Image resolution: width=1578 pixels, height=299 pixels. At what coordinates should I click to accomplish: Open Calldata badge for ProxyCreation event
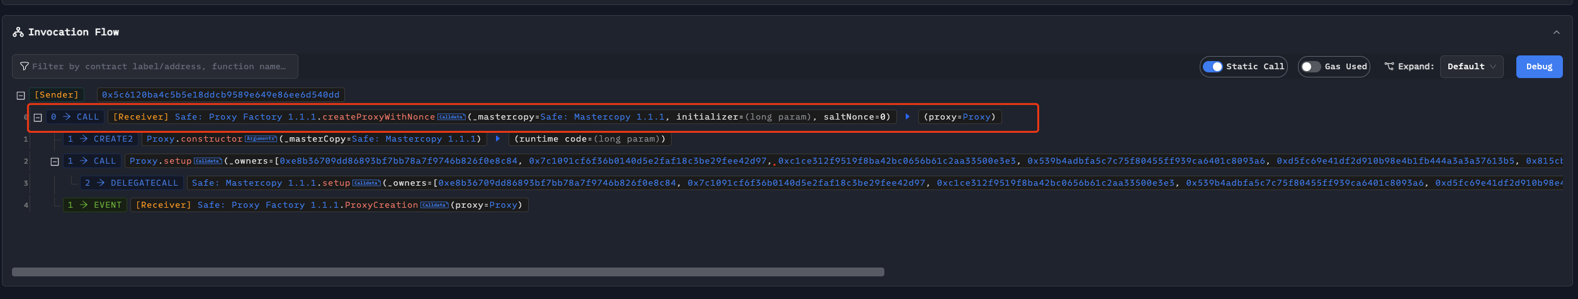click(434, 205)
